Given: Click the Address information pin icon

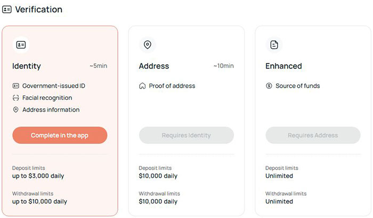Looking at the screenshot, I should point(15,110).
